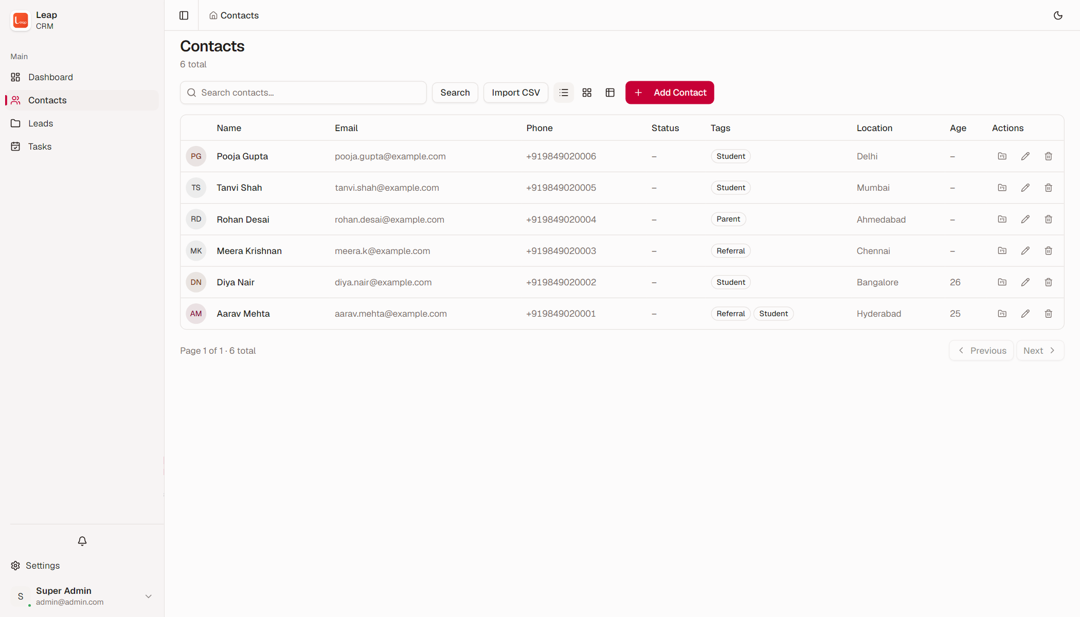Click email diya.nair@example.com

click(x=383, y=282)
